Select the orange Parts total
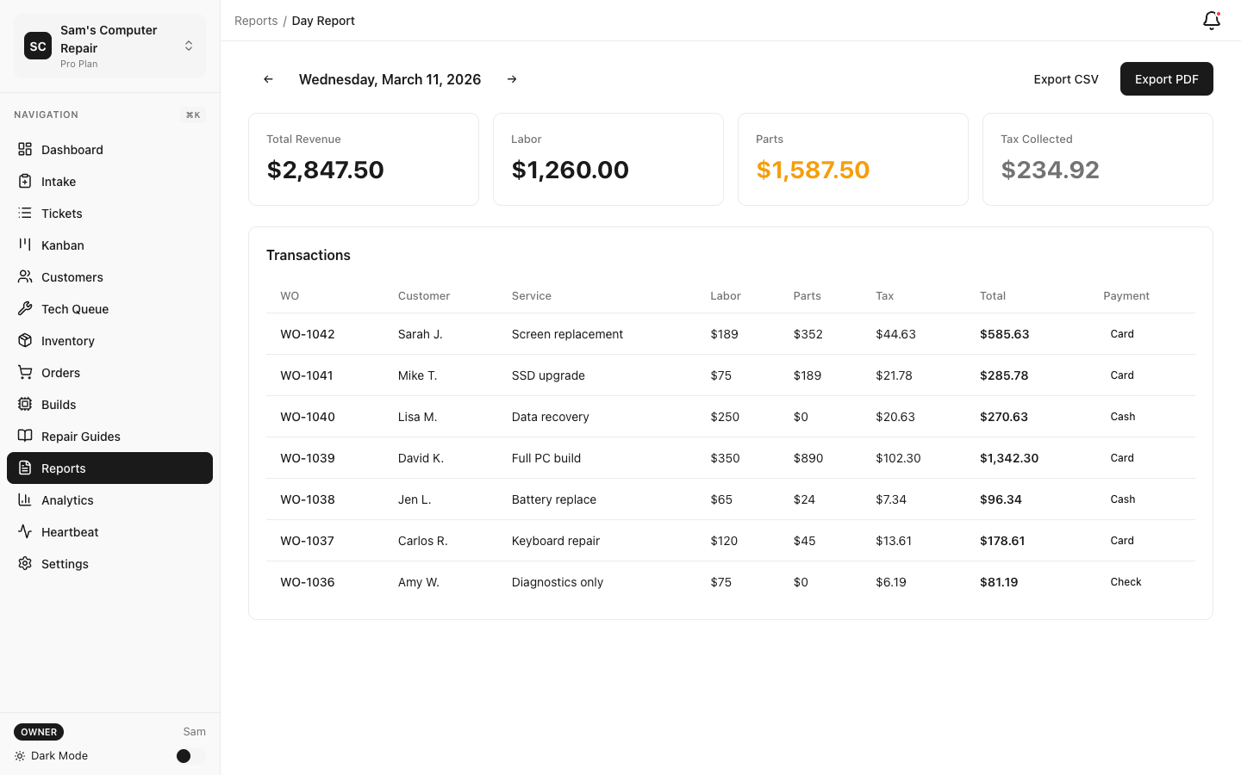The width and height of the screenshot is (1241, 775). point(813,170)
